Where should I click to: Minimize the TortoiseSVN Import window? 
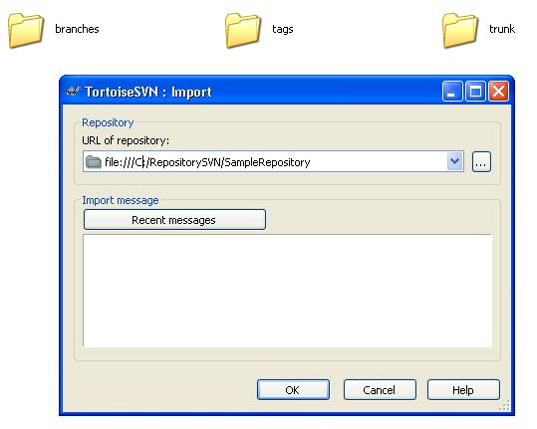tap(452, 92)
